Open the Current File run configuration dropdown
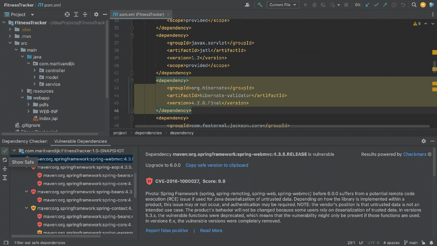Image resolution: width=437 pixels, height=246 pixels. (283, 5)
